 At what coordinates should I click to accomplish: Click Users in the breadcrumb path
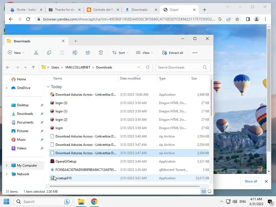tap(55, 67)
